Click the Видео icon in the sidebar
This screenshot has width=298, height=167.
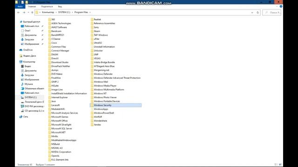22,66
